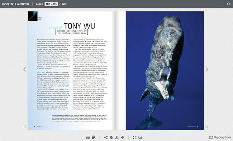Jump to the first page
Image resolution: width=233 pixels, height=141 pixels.
pos(25,126)
